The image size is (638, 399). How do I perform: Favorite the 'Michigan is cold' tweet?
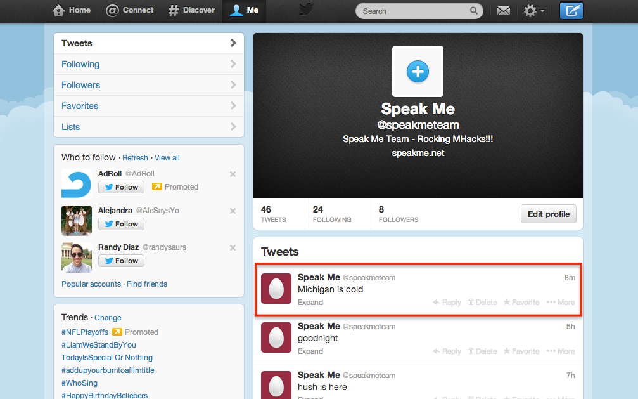tap(521, 303)
